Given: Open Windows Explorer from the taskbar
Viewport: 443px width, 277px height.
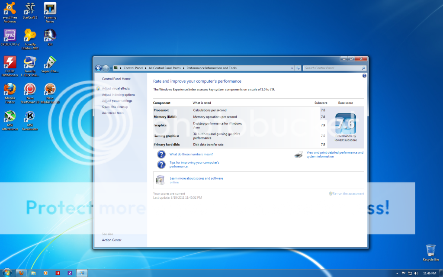Looking at the screenshot, I should click(33, 273).
